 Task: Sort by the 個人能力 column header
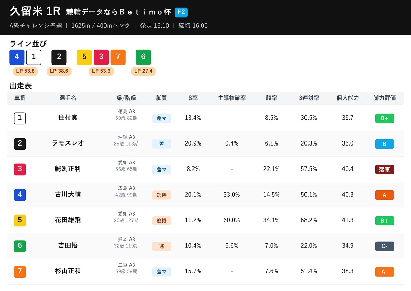pos(348,98)
